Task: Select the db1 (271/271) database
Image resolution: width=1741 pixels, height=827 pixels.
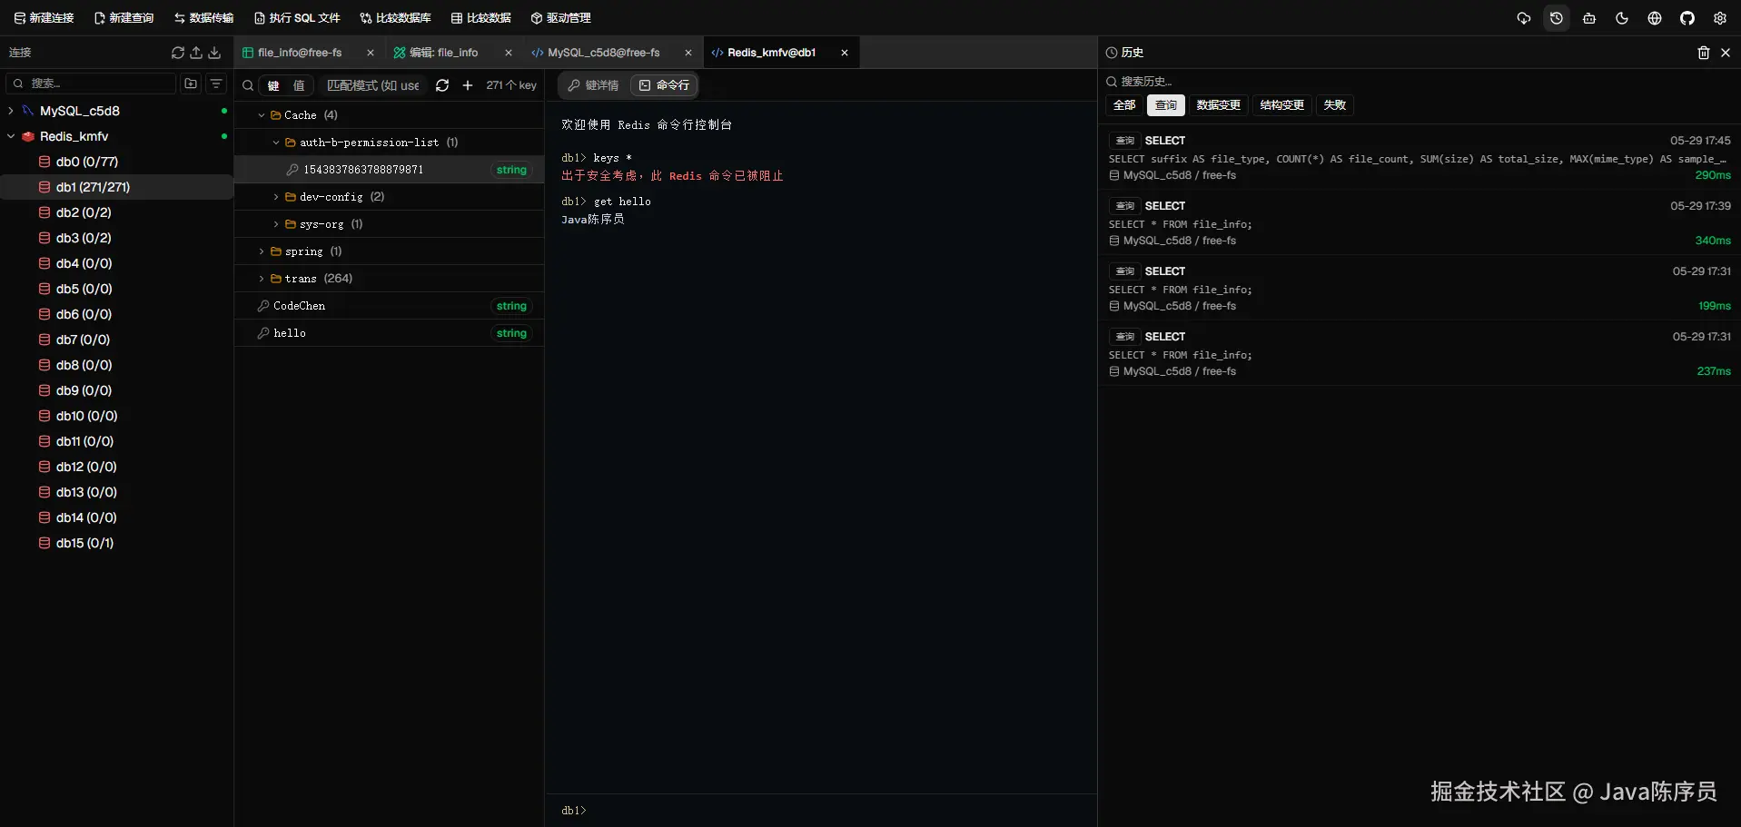Action: tap(117, 187)
